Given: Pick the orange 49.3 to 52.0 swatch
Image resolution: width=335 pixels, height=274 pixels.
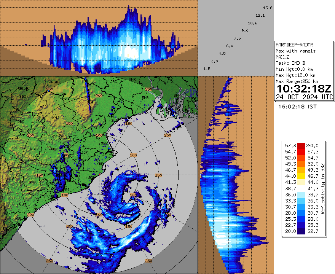Looking at the screenshot, I should point(301,164).
